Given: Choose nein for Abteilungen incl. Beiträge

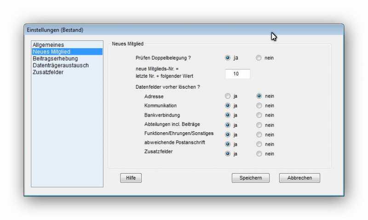Looking at the screenshot, I should pyautogui.click(x=259, y=125).
